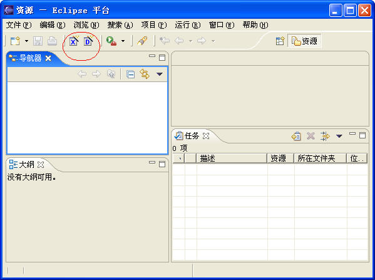Click the Open Perspective icon
The height and width of the screenshot is (280, 375).
click(x=280, y=41)
